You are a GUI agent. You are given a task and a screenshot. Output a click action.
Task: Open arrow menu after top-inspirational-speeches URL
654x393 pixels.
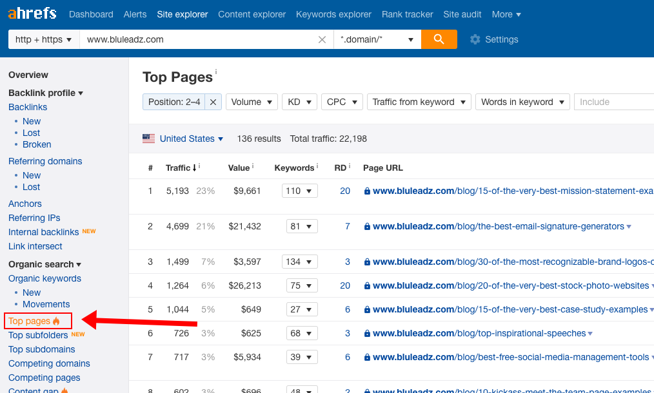click(x=590, y=334)
